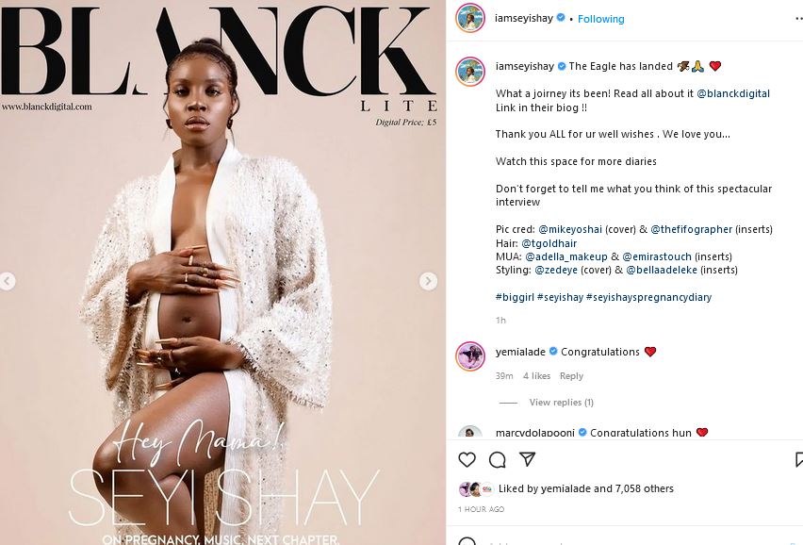Like the post with the heart icon
The width and height of the screenshot is (803, 545).
click(x=467, y=459)
